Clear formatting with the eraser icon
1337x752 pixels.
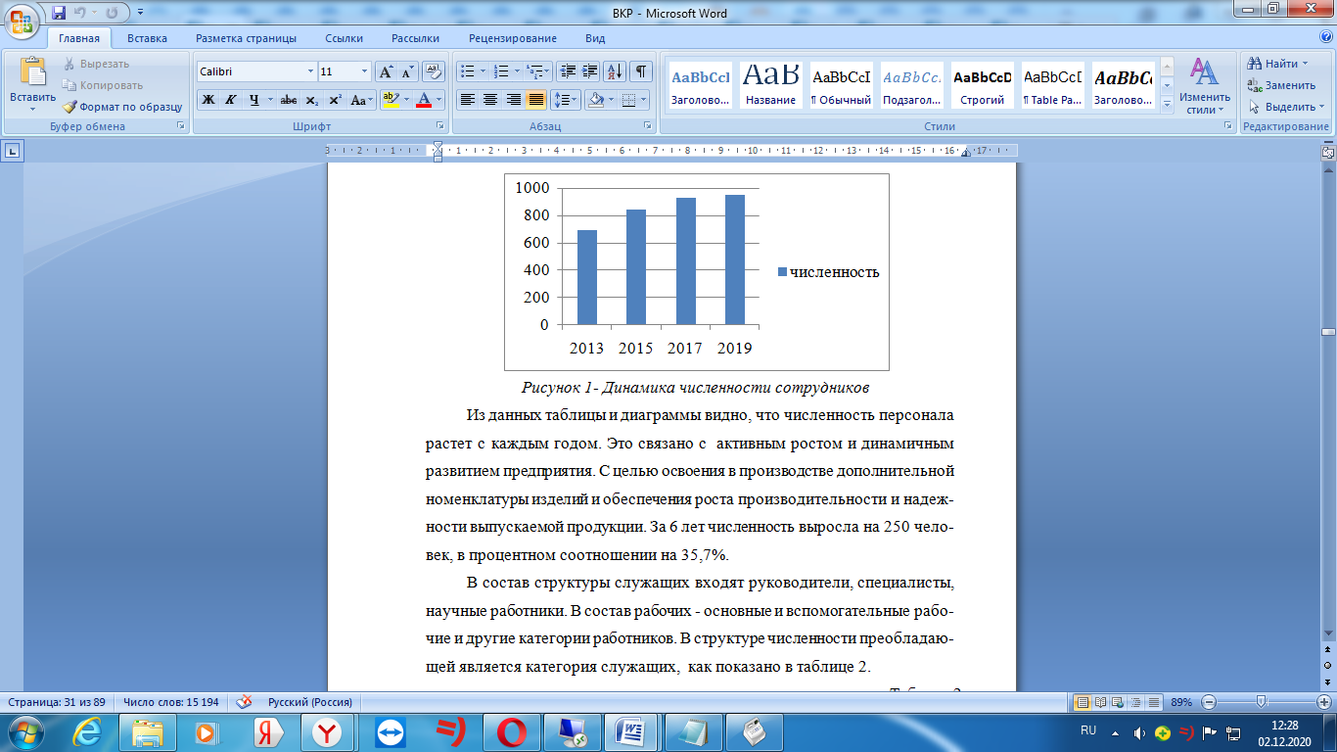pos(434,71)
